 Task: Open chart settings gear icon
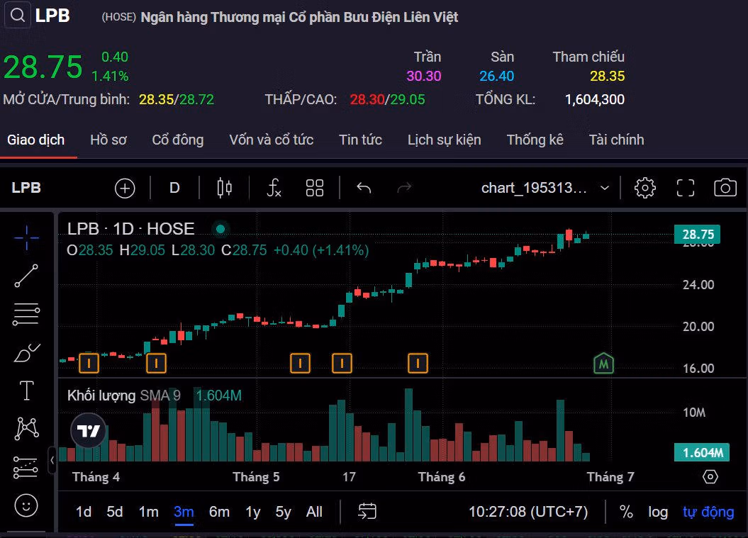[644, 188]
